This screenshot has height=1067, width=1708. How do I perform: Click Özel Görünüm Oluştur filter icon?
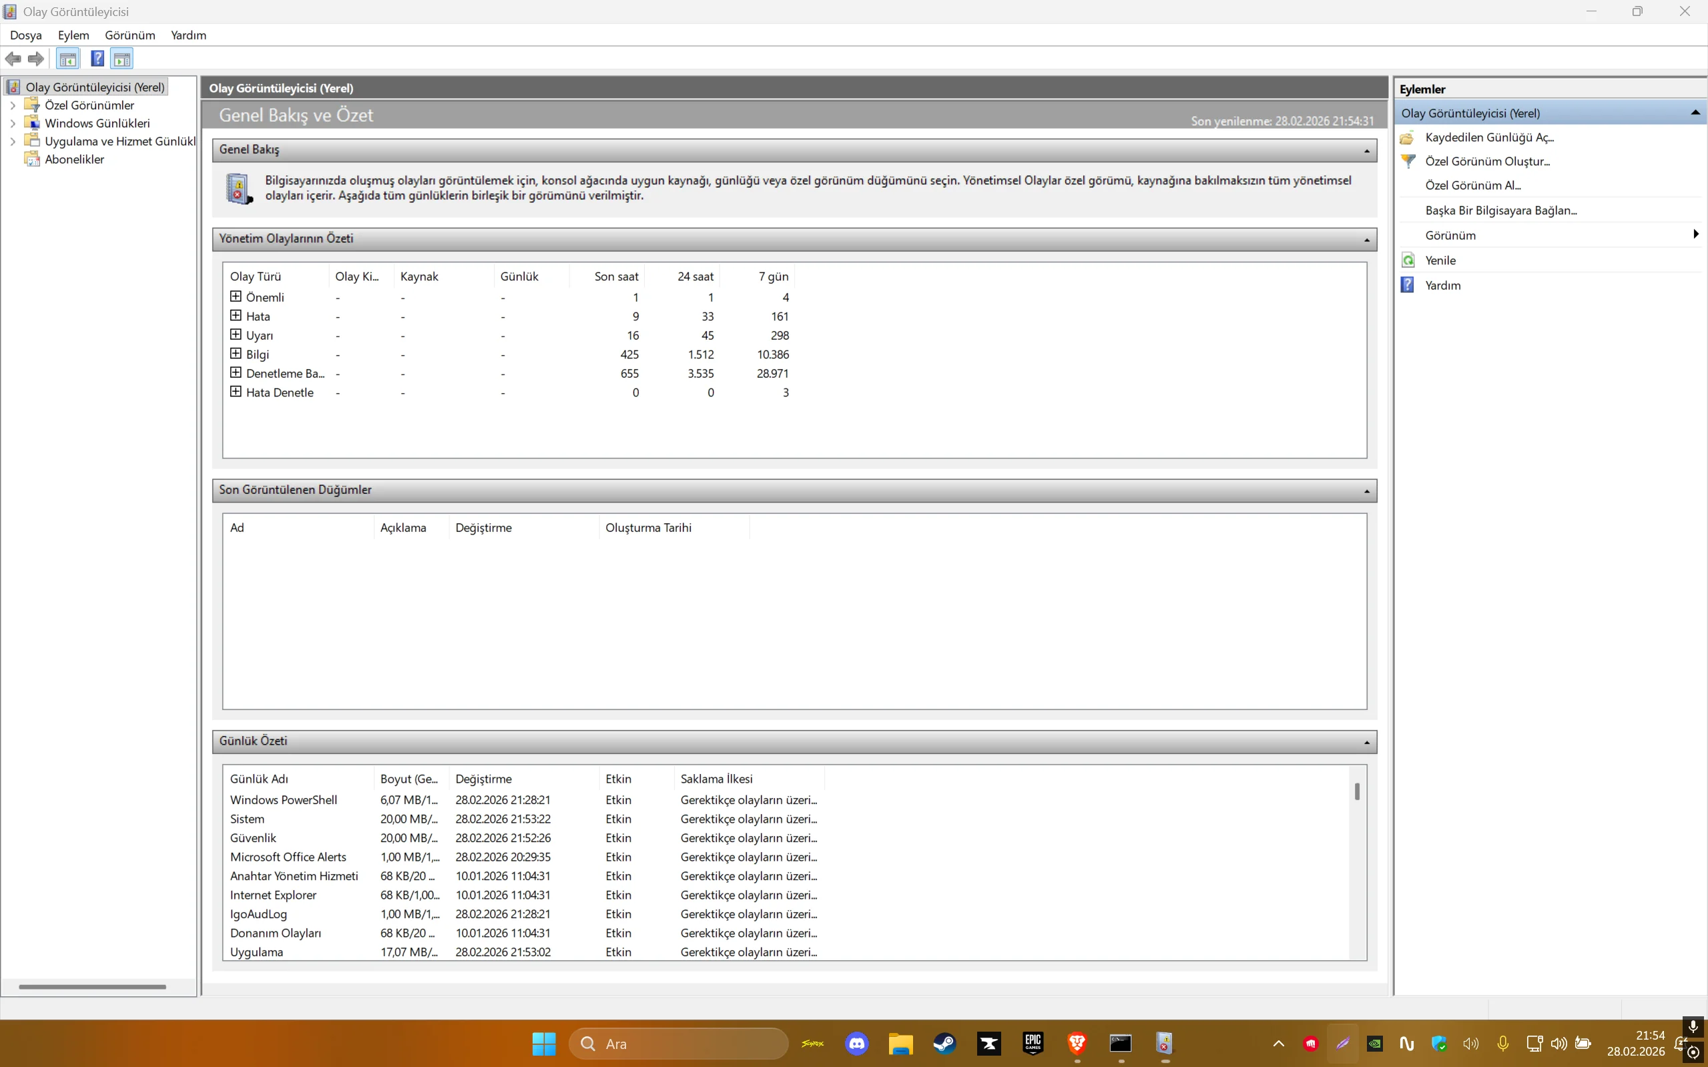pyautogui.click(x=1408, y=161)
